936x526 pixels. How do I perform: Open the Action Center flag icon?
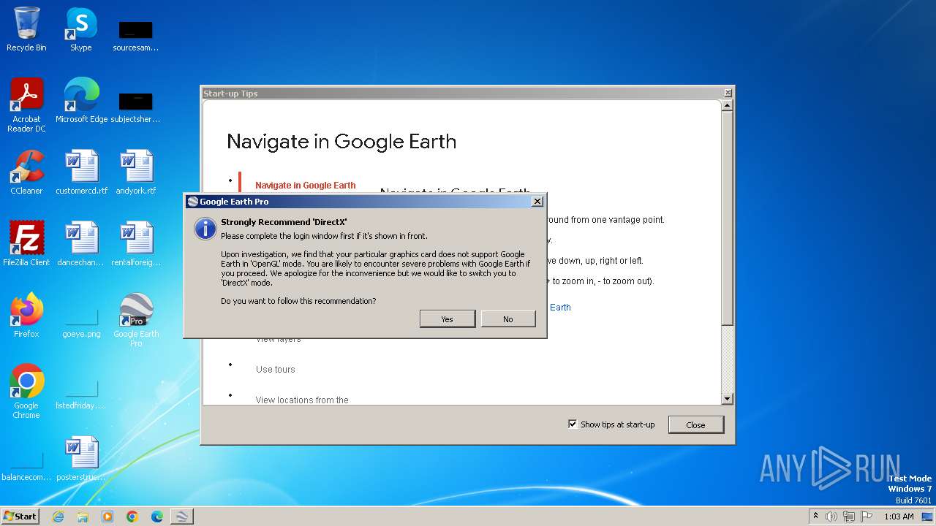[x=867, y=517]
